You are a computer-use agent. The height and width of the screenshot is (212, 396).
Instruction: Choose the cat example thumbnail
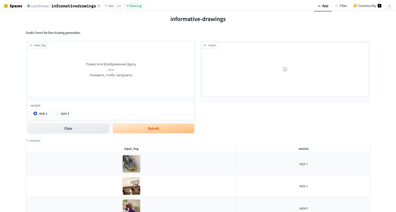click(x=131, y=164)
